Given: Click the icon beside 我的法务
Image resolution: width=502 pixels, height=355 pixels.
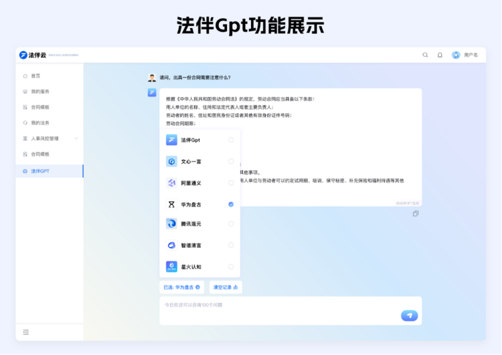Looking at the screenshot, I should click(x=25, y=123).
